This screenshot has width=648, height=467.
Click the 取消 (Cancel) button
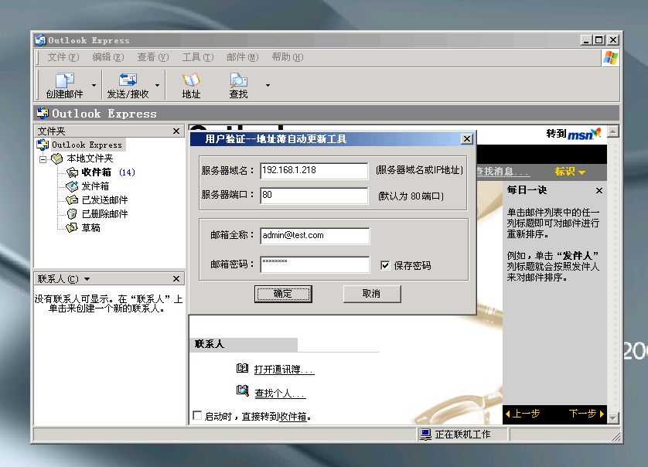(371, 294)
